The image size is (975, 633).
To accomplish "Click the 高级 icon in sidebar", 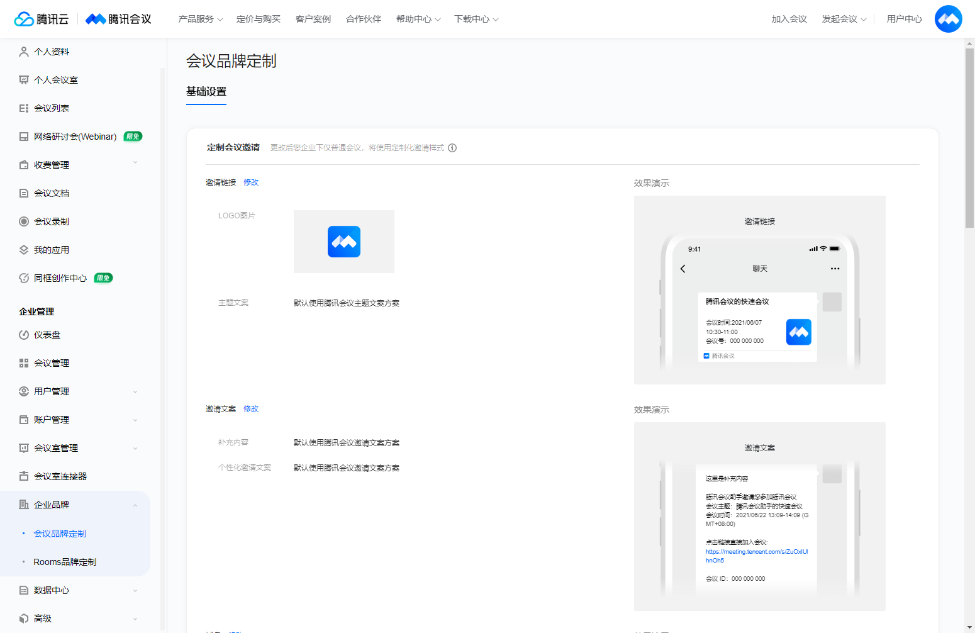I will [x=24, y=619].
